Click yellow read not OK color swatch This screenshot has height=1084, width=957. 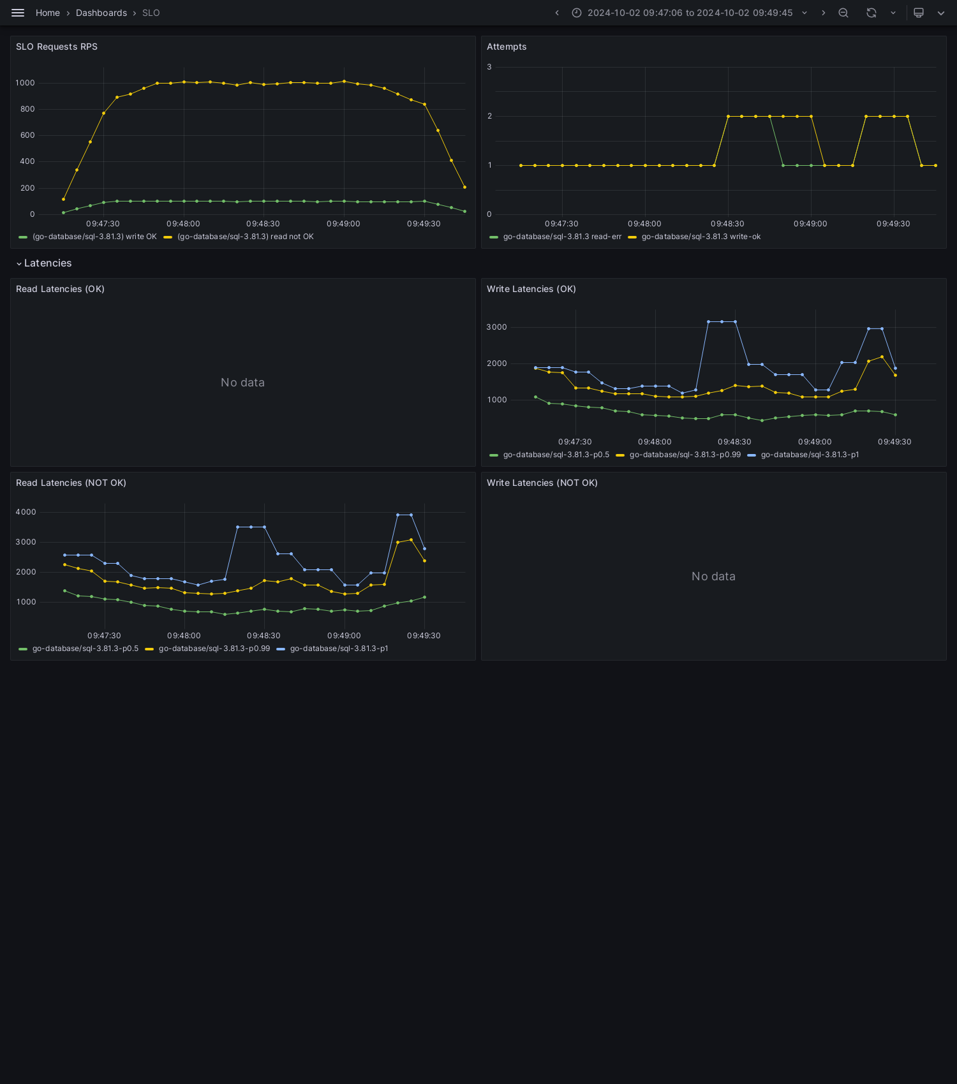pyautogui.click(x=168, y=237)
